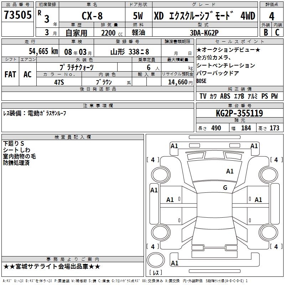Select the lot number 73505
Screen dimensions: 285x285
18,15
